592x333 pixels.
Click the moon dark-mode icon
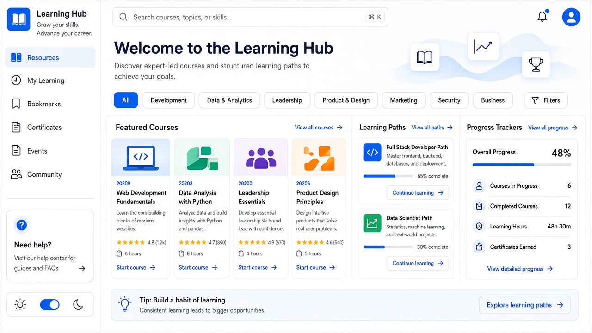coord(78,304)
